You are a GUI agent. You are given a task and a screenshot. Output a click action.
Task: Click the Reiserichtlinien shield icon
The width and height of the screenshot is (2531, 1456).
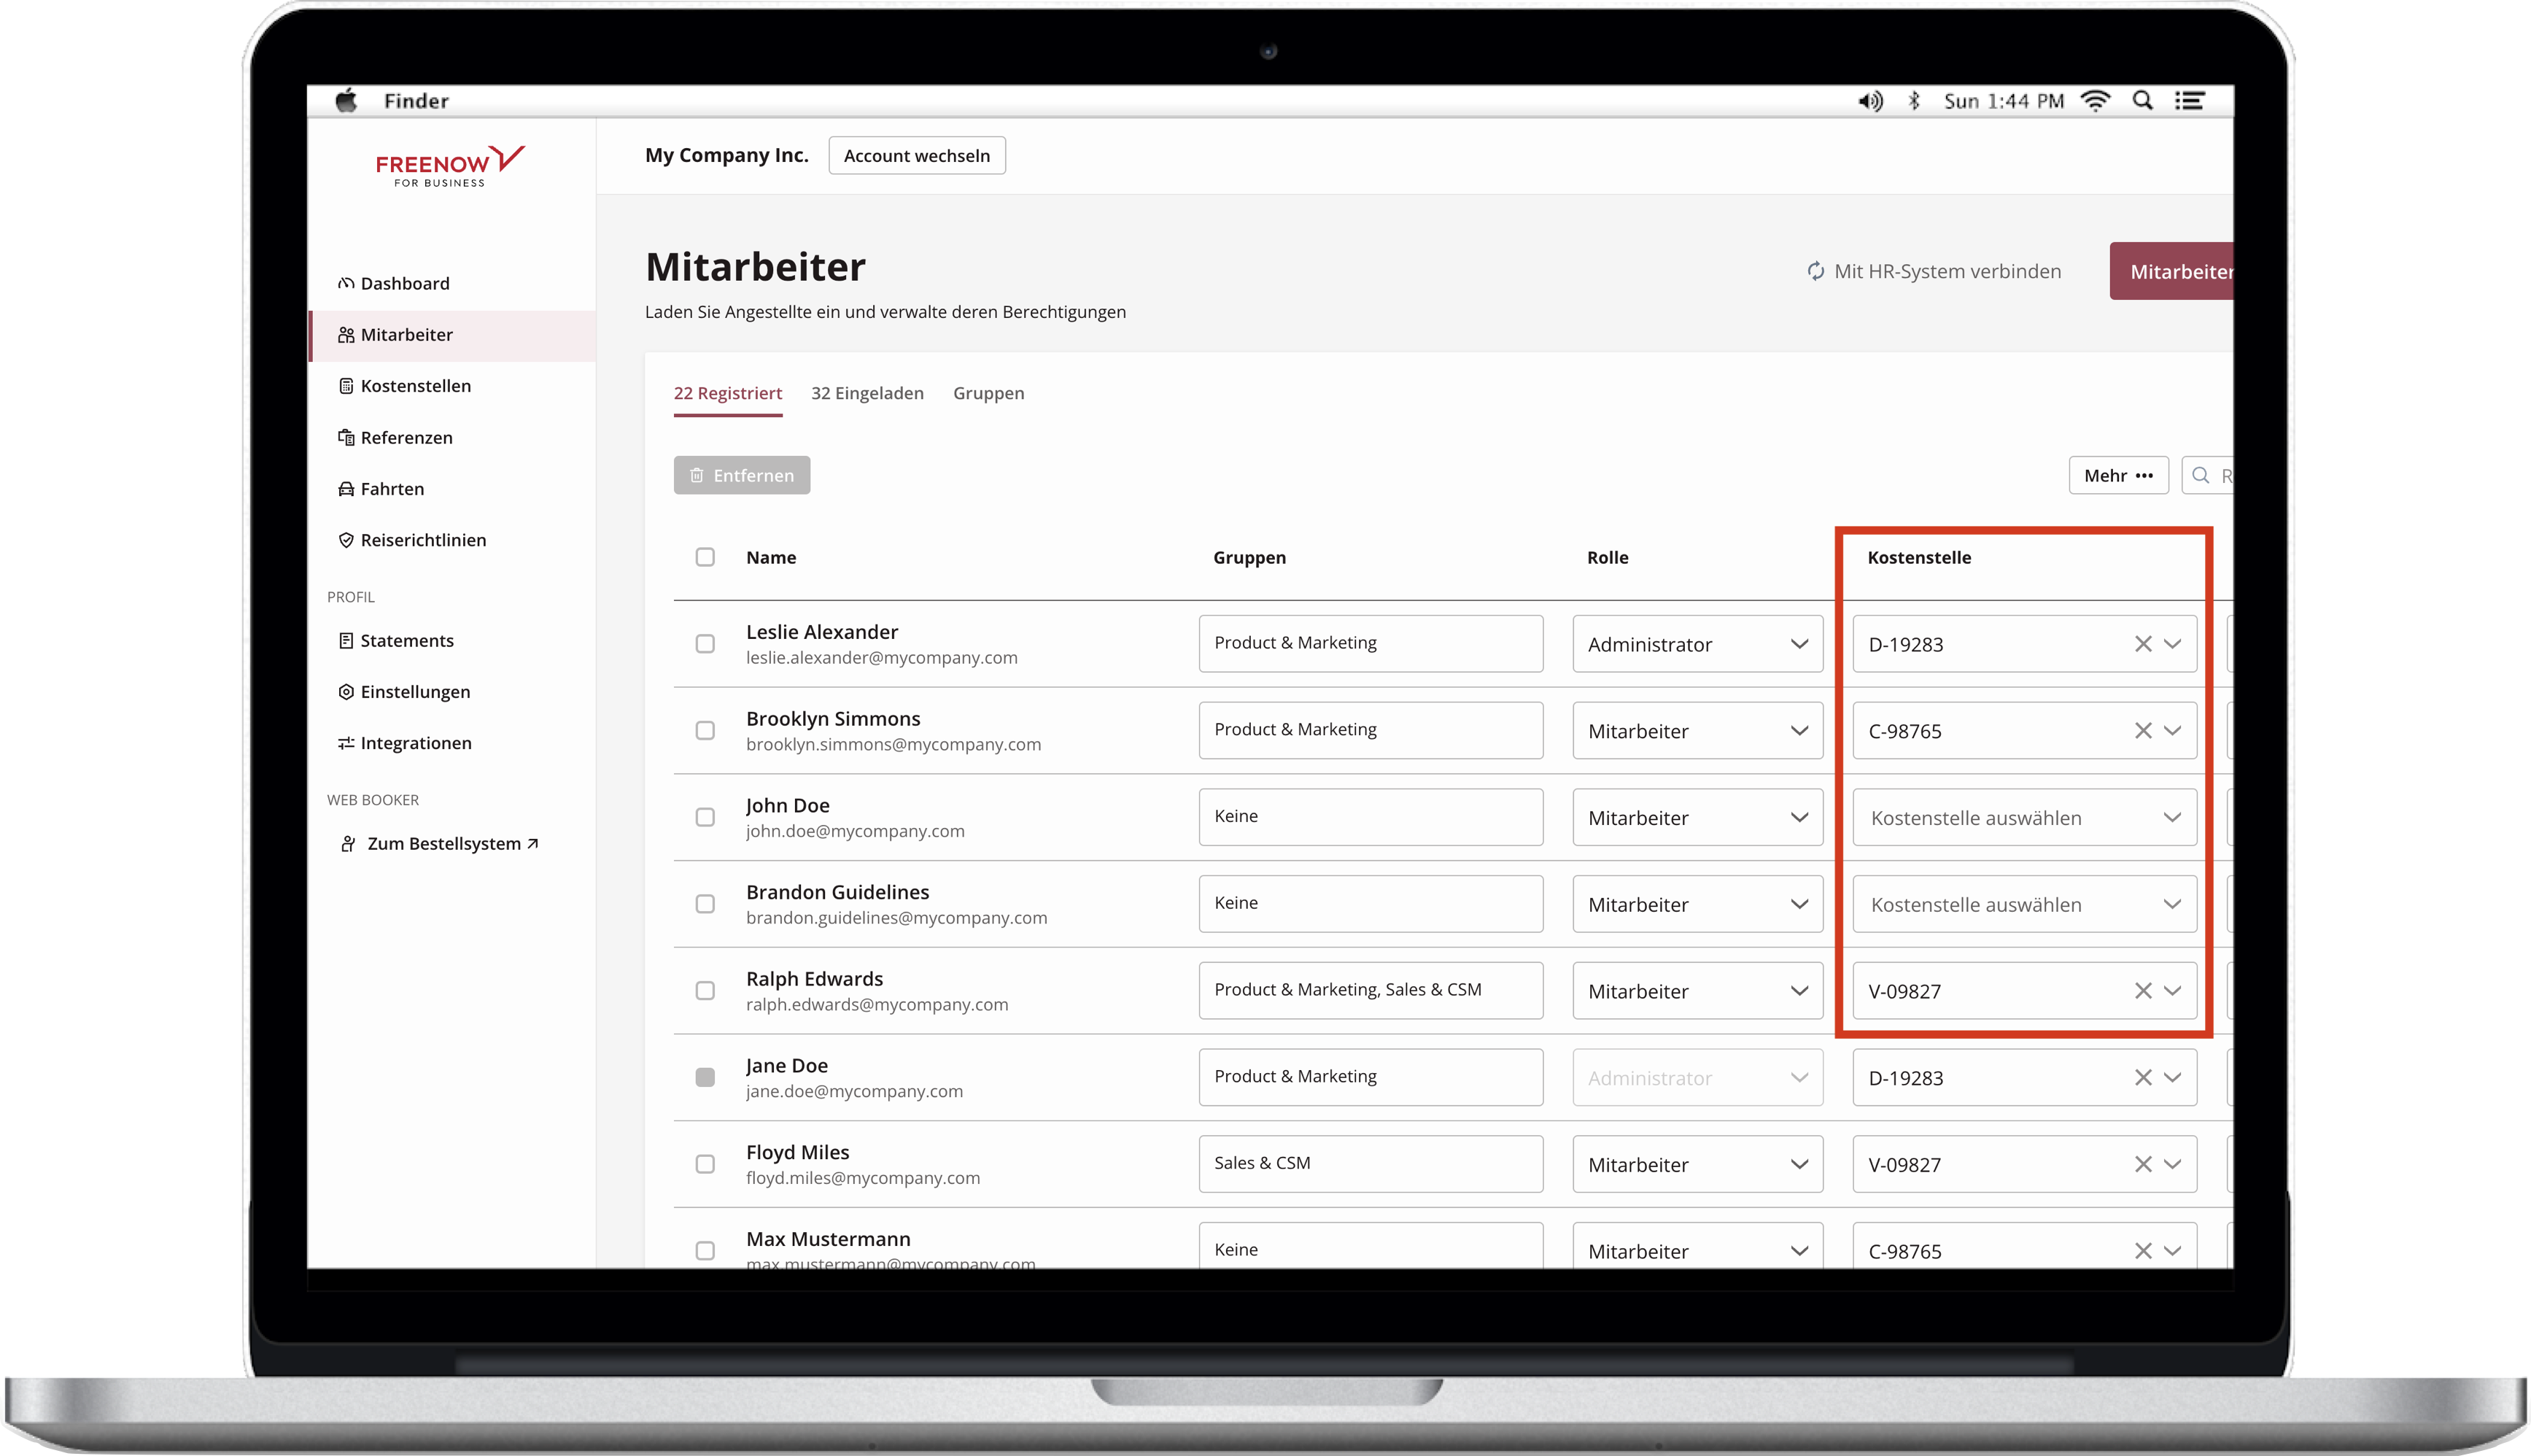(x=346, y=540)
